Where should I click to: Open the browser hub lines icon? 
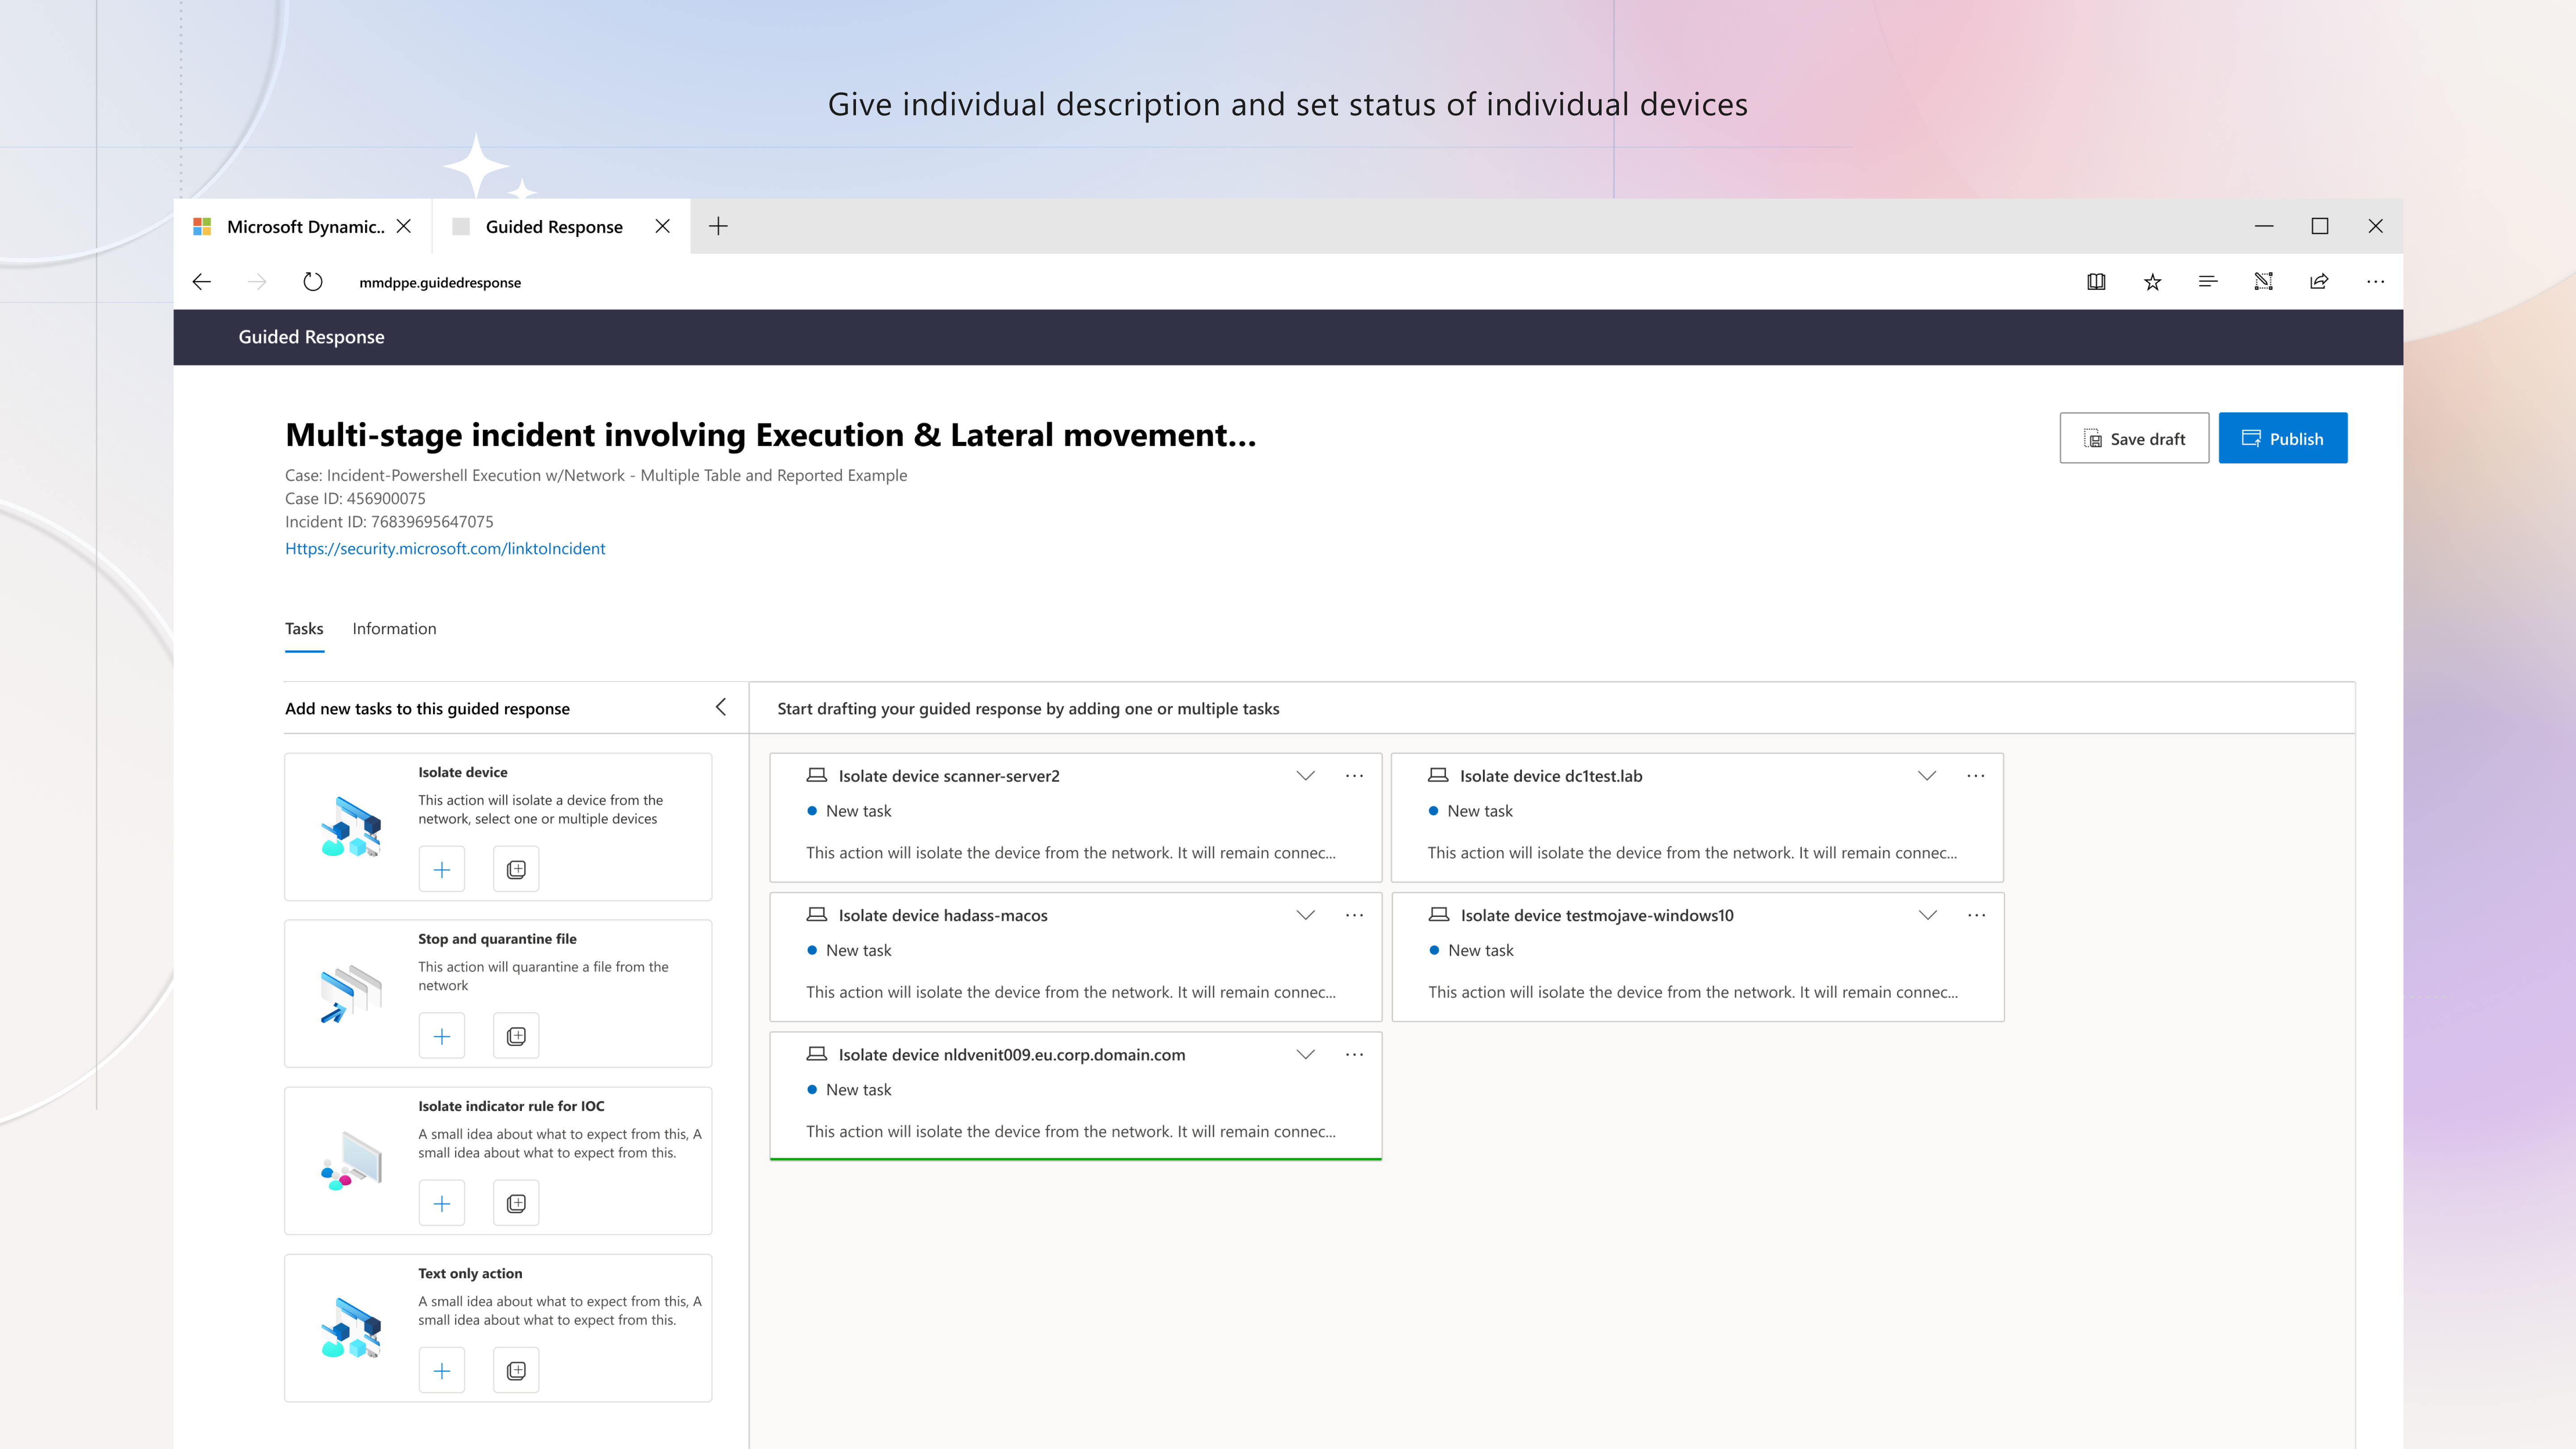pyautogui.click(x=2208, y=282)
